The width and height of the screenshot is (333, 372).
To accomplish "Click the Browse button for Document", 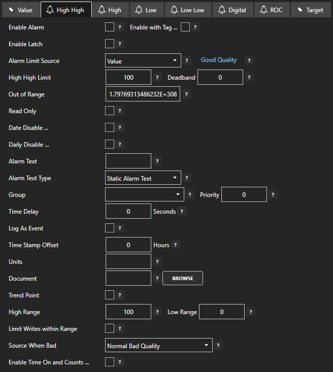I will 183,278.
